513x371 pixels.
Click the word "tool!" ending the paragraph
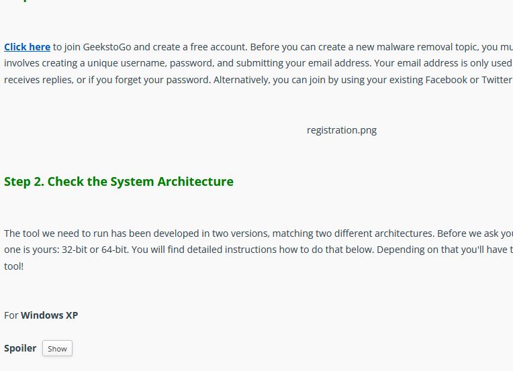tap(13, 266)
